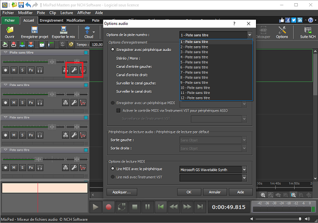Screen dimensions: 318x223
Task: Click the leftmost zoom-in magnifier below the timeline
Action: [x=263, y=195]
